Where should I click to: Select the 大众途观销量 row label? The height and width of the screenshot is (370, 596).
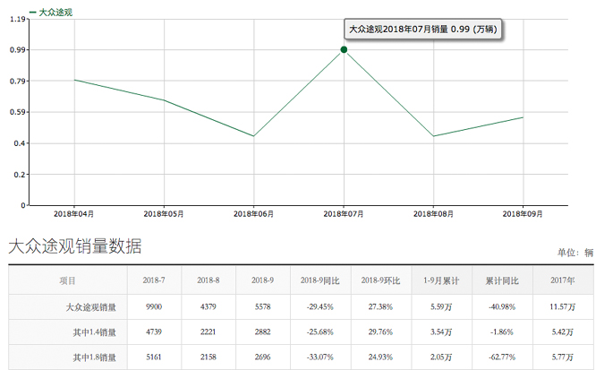point(91,307)
